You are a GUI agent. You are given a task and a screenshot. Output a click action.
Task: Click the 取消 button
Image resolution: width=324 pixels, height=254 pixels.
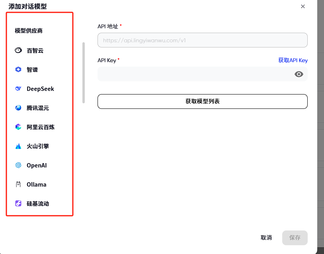click(x=266, y=238)
